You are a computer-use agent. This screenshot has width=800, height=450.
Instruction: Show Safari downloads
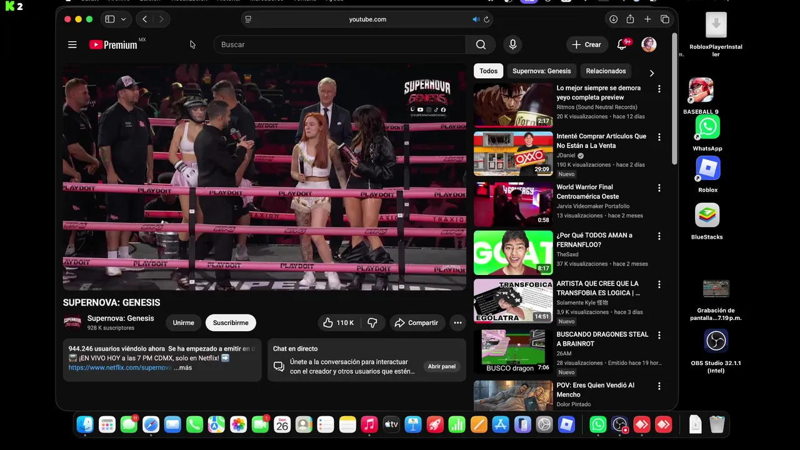[x=614, y=19]
